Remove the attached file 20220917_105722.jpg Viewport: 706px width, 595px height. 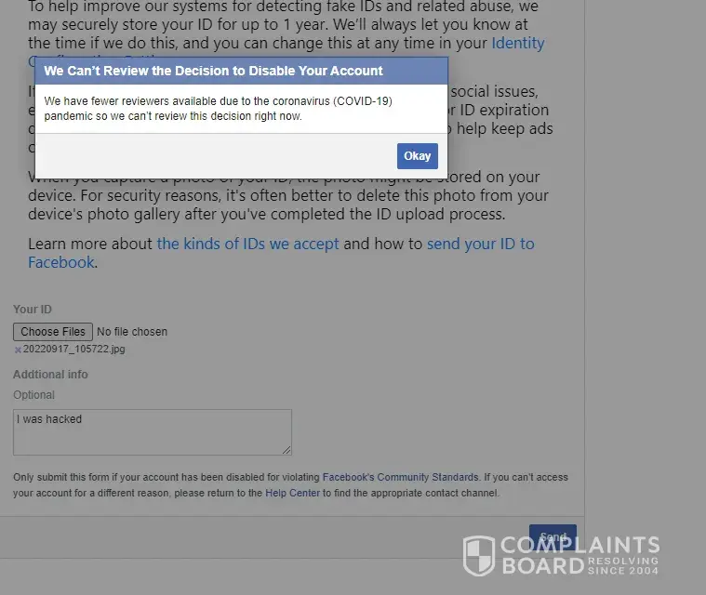(18, 350)
